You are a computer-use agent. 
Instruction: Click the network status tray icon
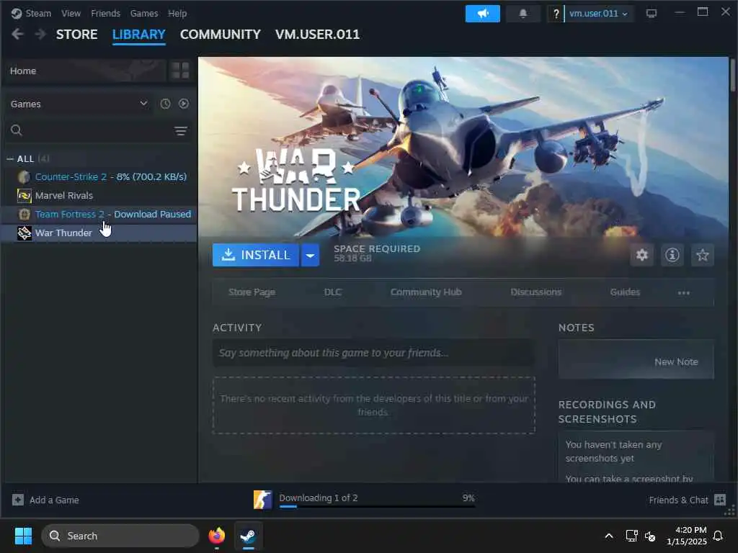[631, 536]
